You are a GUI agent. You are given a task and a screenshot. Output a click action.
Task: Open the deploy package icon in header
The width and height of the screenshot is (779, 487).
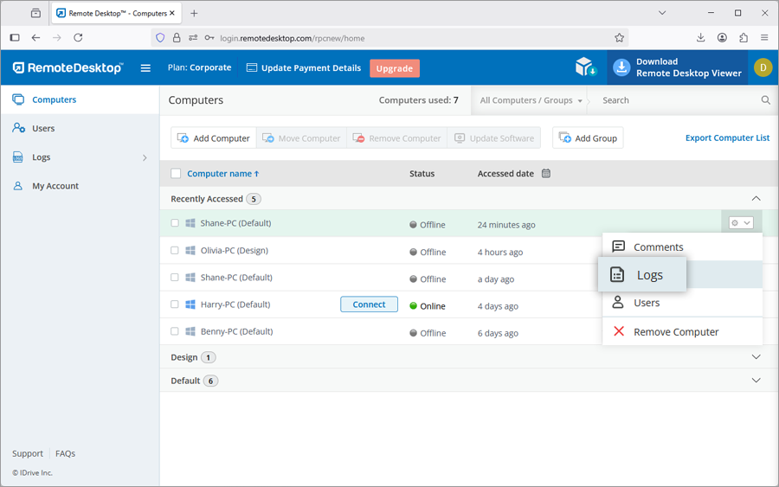tap(586, 67)
